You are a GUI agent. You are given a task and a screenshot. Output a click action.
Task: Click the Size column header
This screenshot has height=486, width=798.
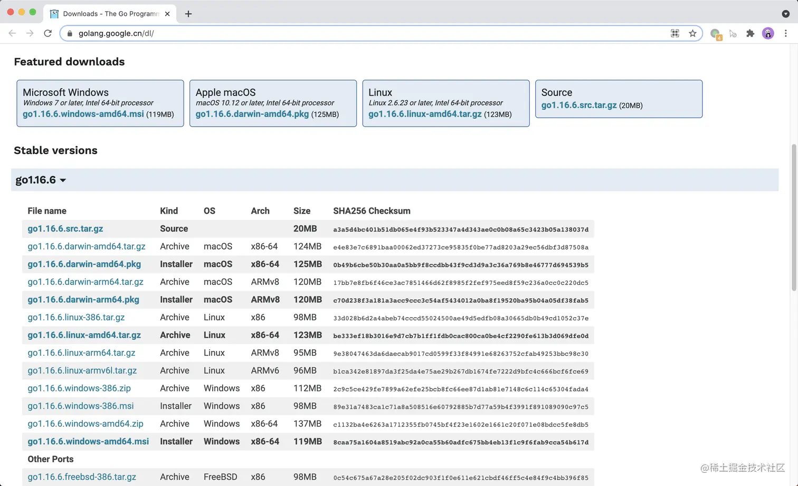click(302, 211)
